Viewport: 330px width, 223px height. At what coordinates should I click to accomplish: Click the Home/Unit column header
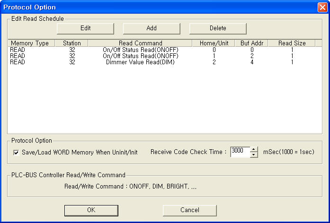(x=214, y=43)
